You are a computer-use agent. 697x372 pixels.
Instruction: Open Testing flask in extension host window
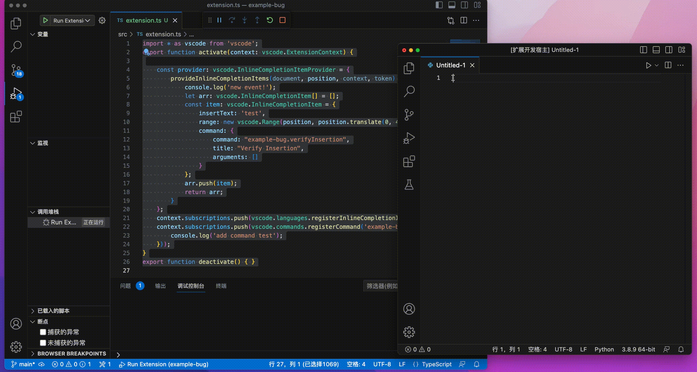pos(409,185)
